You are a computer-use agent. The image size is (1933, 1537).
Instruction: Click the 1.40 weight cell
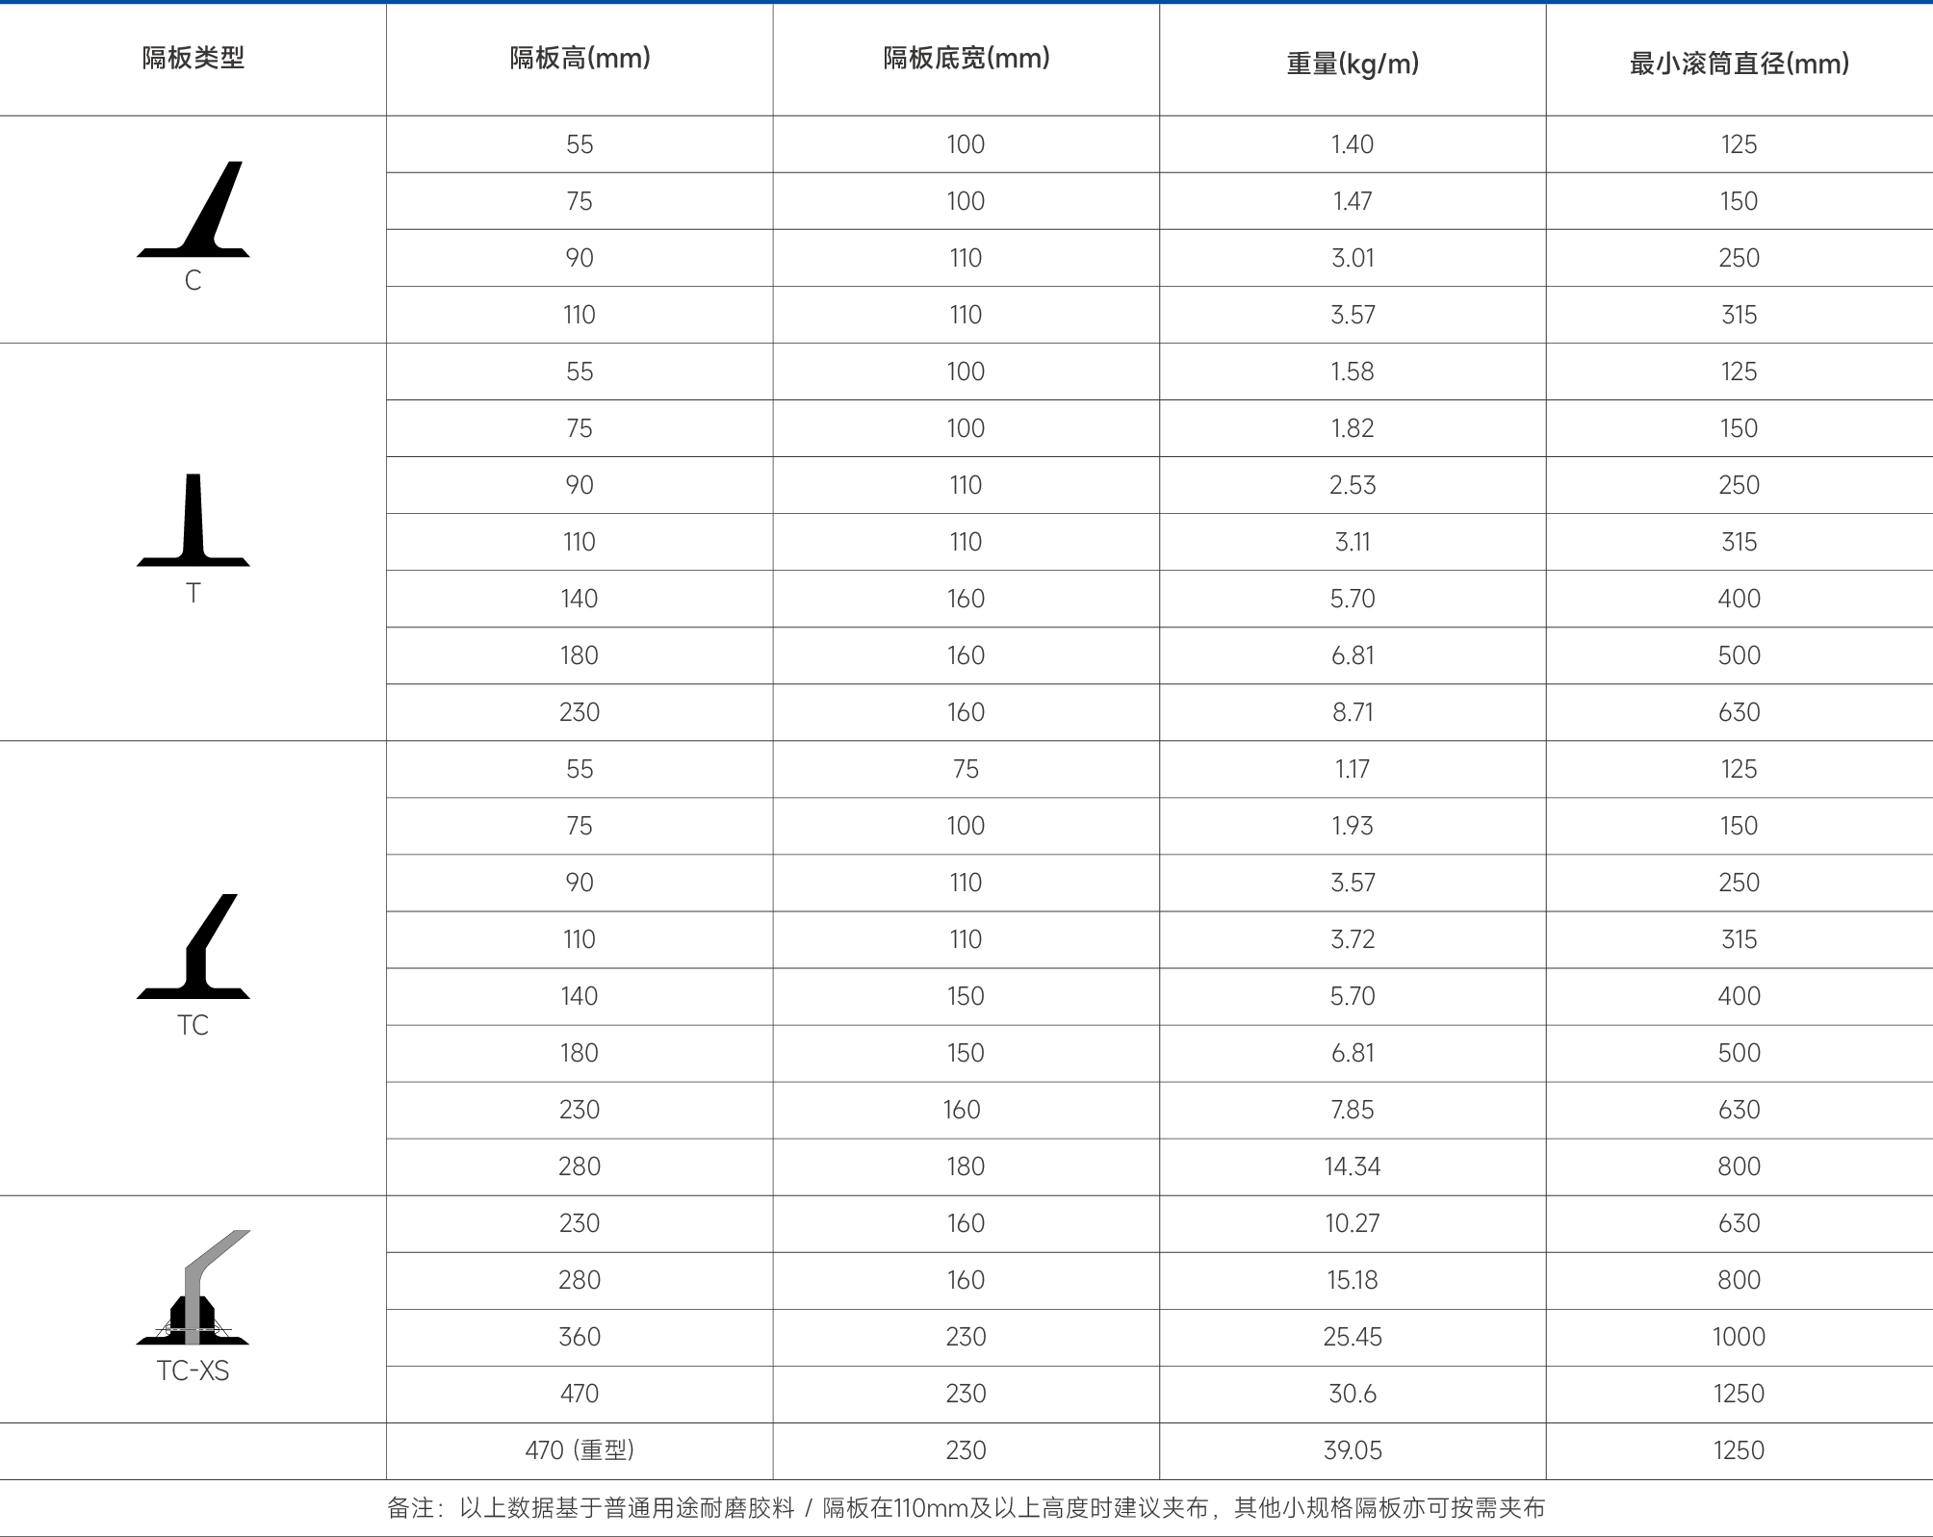[x=1353, y=144]
